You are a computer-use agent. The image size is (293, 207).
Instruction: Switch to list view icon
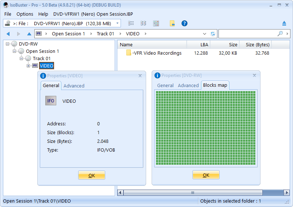(131, 23)
